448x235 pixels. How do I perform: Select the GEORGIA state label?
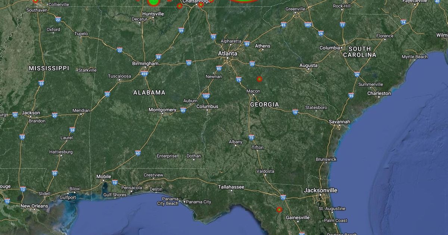[x=264, y=104]
